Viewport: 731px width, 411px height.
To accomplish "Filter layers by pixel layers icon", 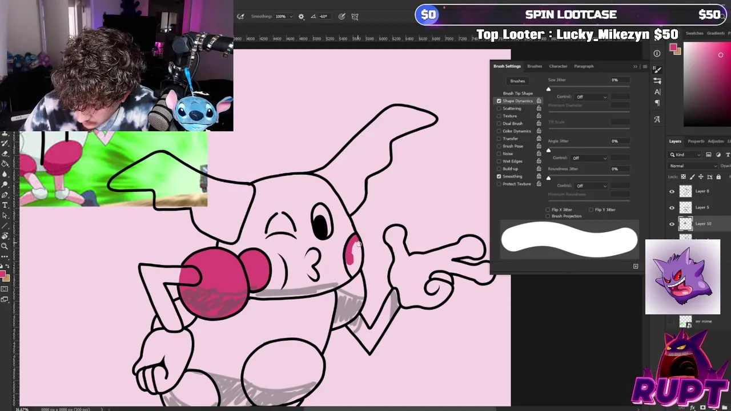I will click(x=709, y=155).
